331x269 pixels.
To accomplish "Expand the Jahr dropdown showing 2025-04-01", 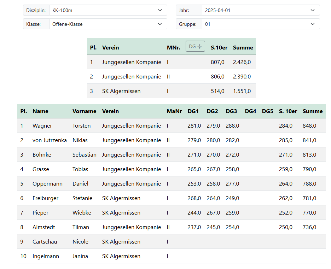I will [261, 10].
